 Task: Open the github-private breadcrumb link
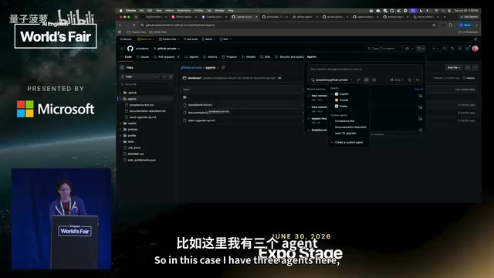(x=191, y=67)
